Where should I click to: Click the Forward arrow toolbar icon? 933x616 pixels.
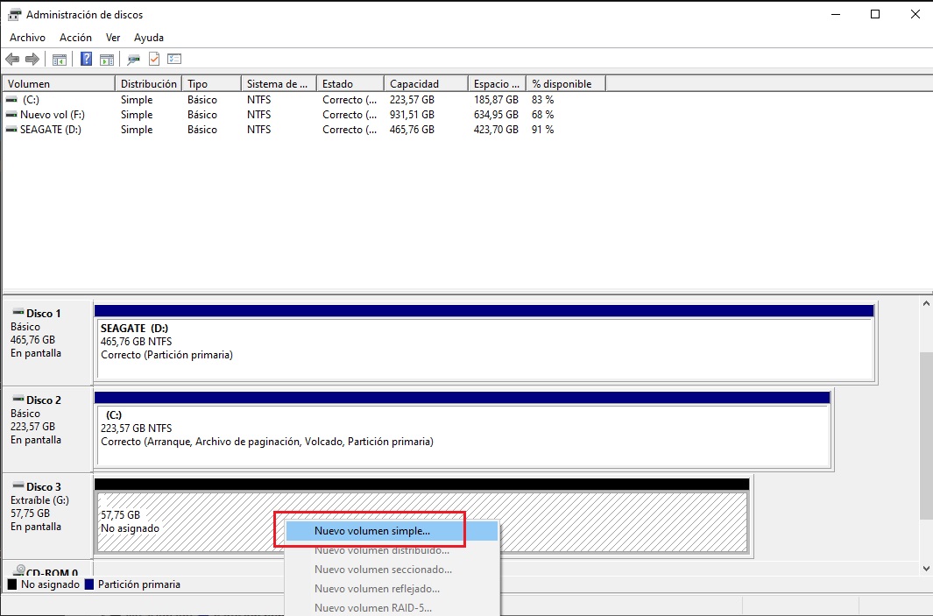pyautogui.click(x=32, y=60)
